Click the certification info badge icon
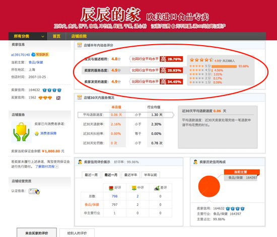Image resolution: width=277 pixels, height=237 pixels. tap(34, 191)
